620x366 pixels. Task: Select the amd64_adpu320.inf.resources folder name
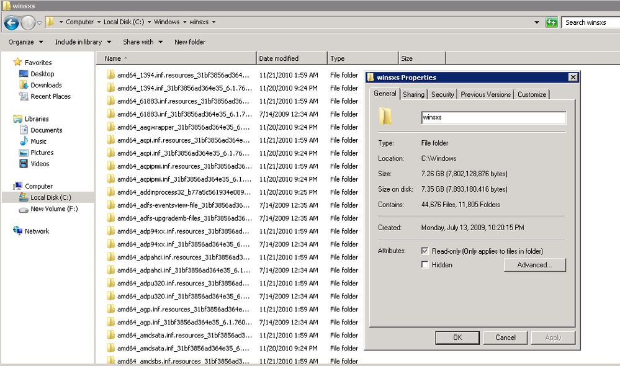183,283
